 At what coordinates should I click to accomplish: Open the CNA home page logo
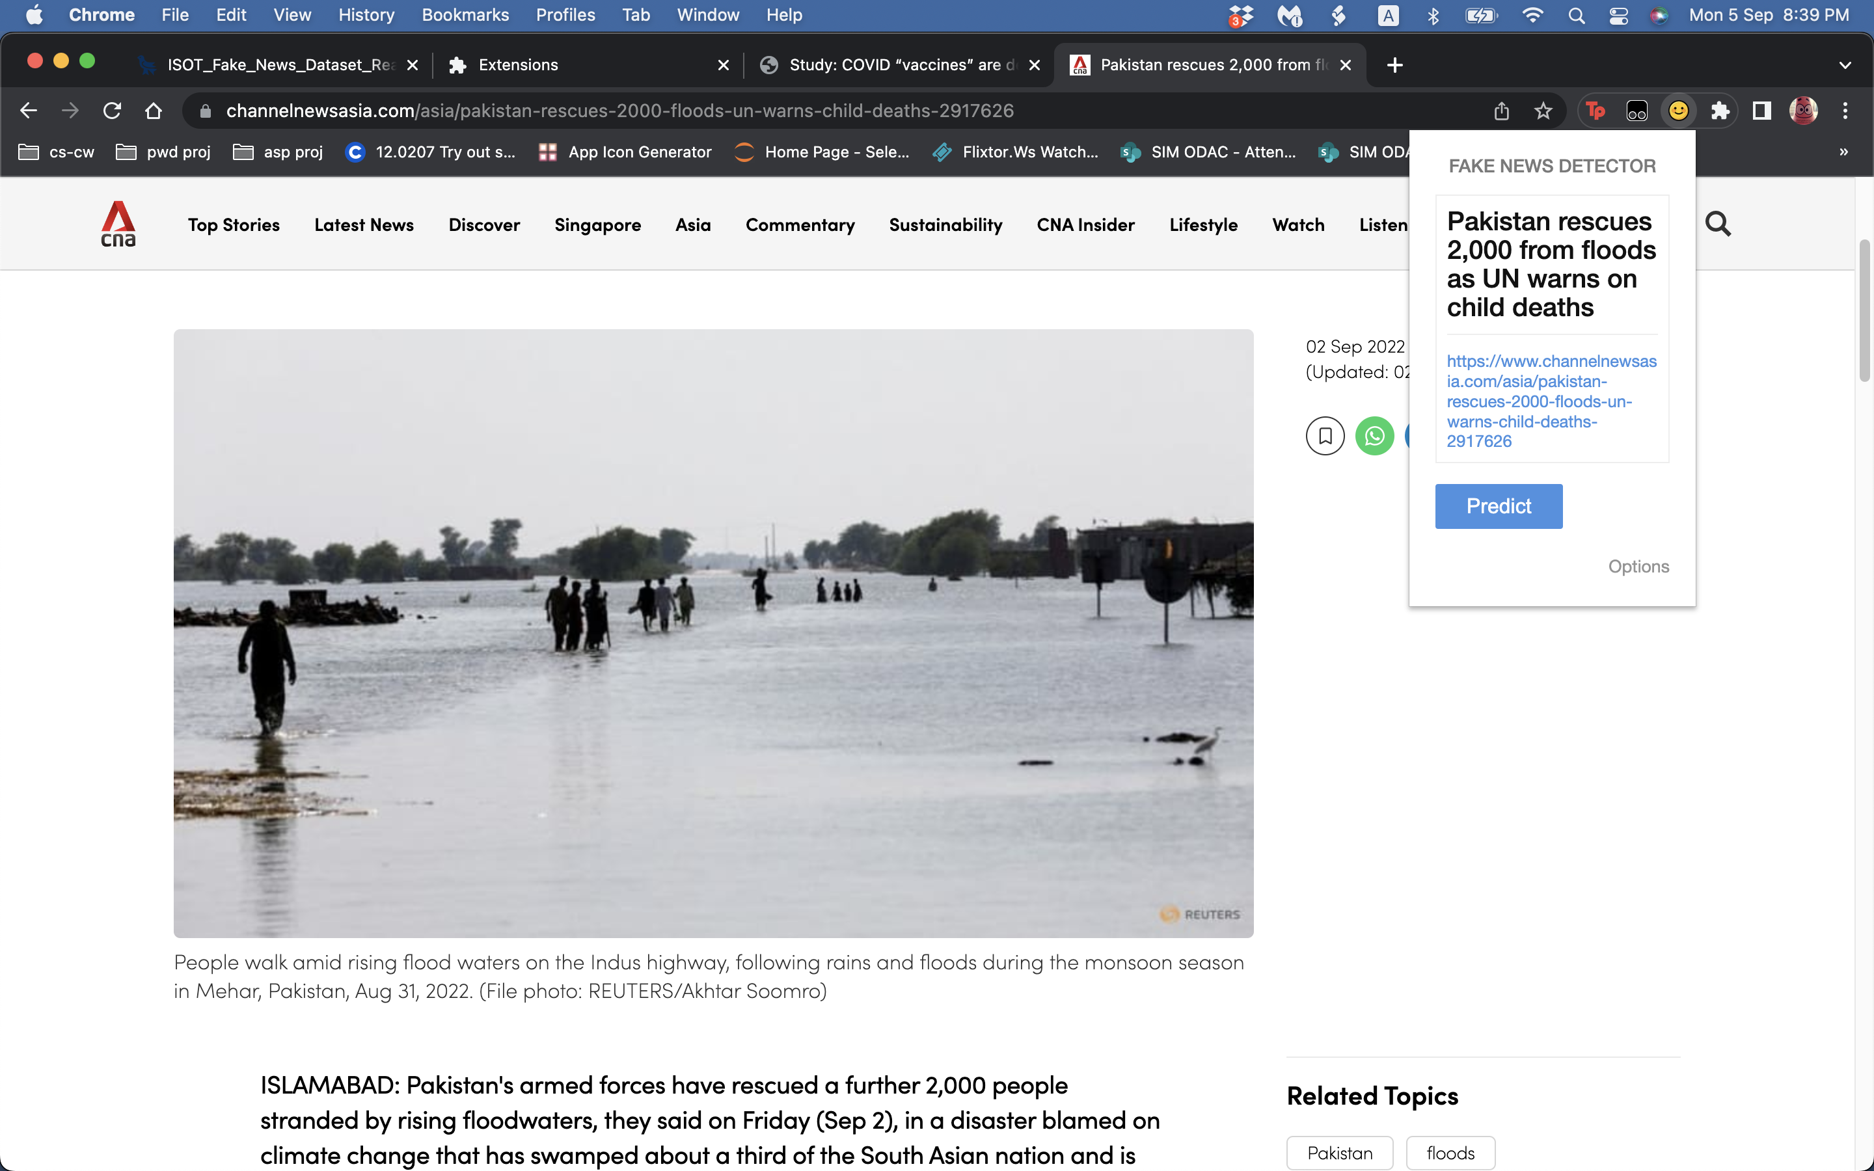[118, 224]
